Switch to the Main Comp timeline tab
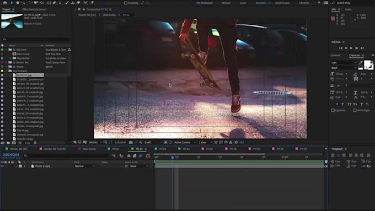Screen dimensions: 375x211 [89, 149]
